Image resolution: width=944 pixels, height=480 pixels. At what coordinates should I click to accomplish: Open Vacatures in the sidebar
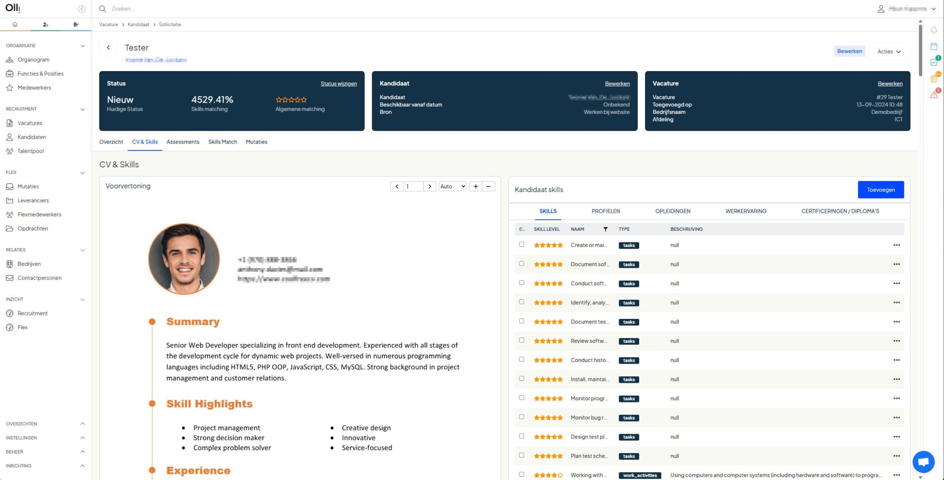(x=29, y=123)
